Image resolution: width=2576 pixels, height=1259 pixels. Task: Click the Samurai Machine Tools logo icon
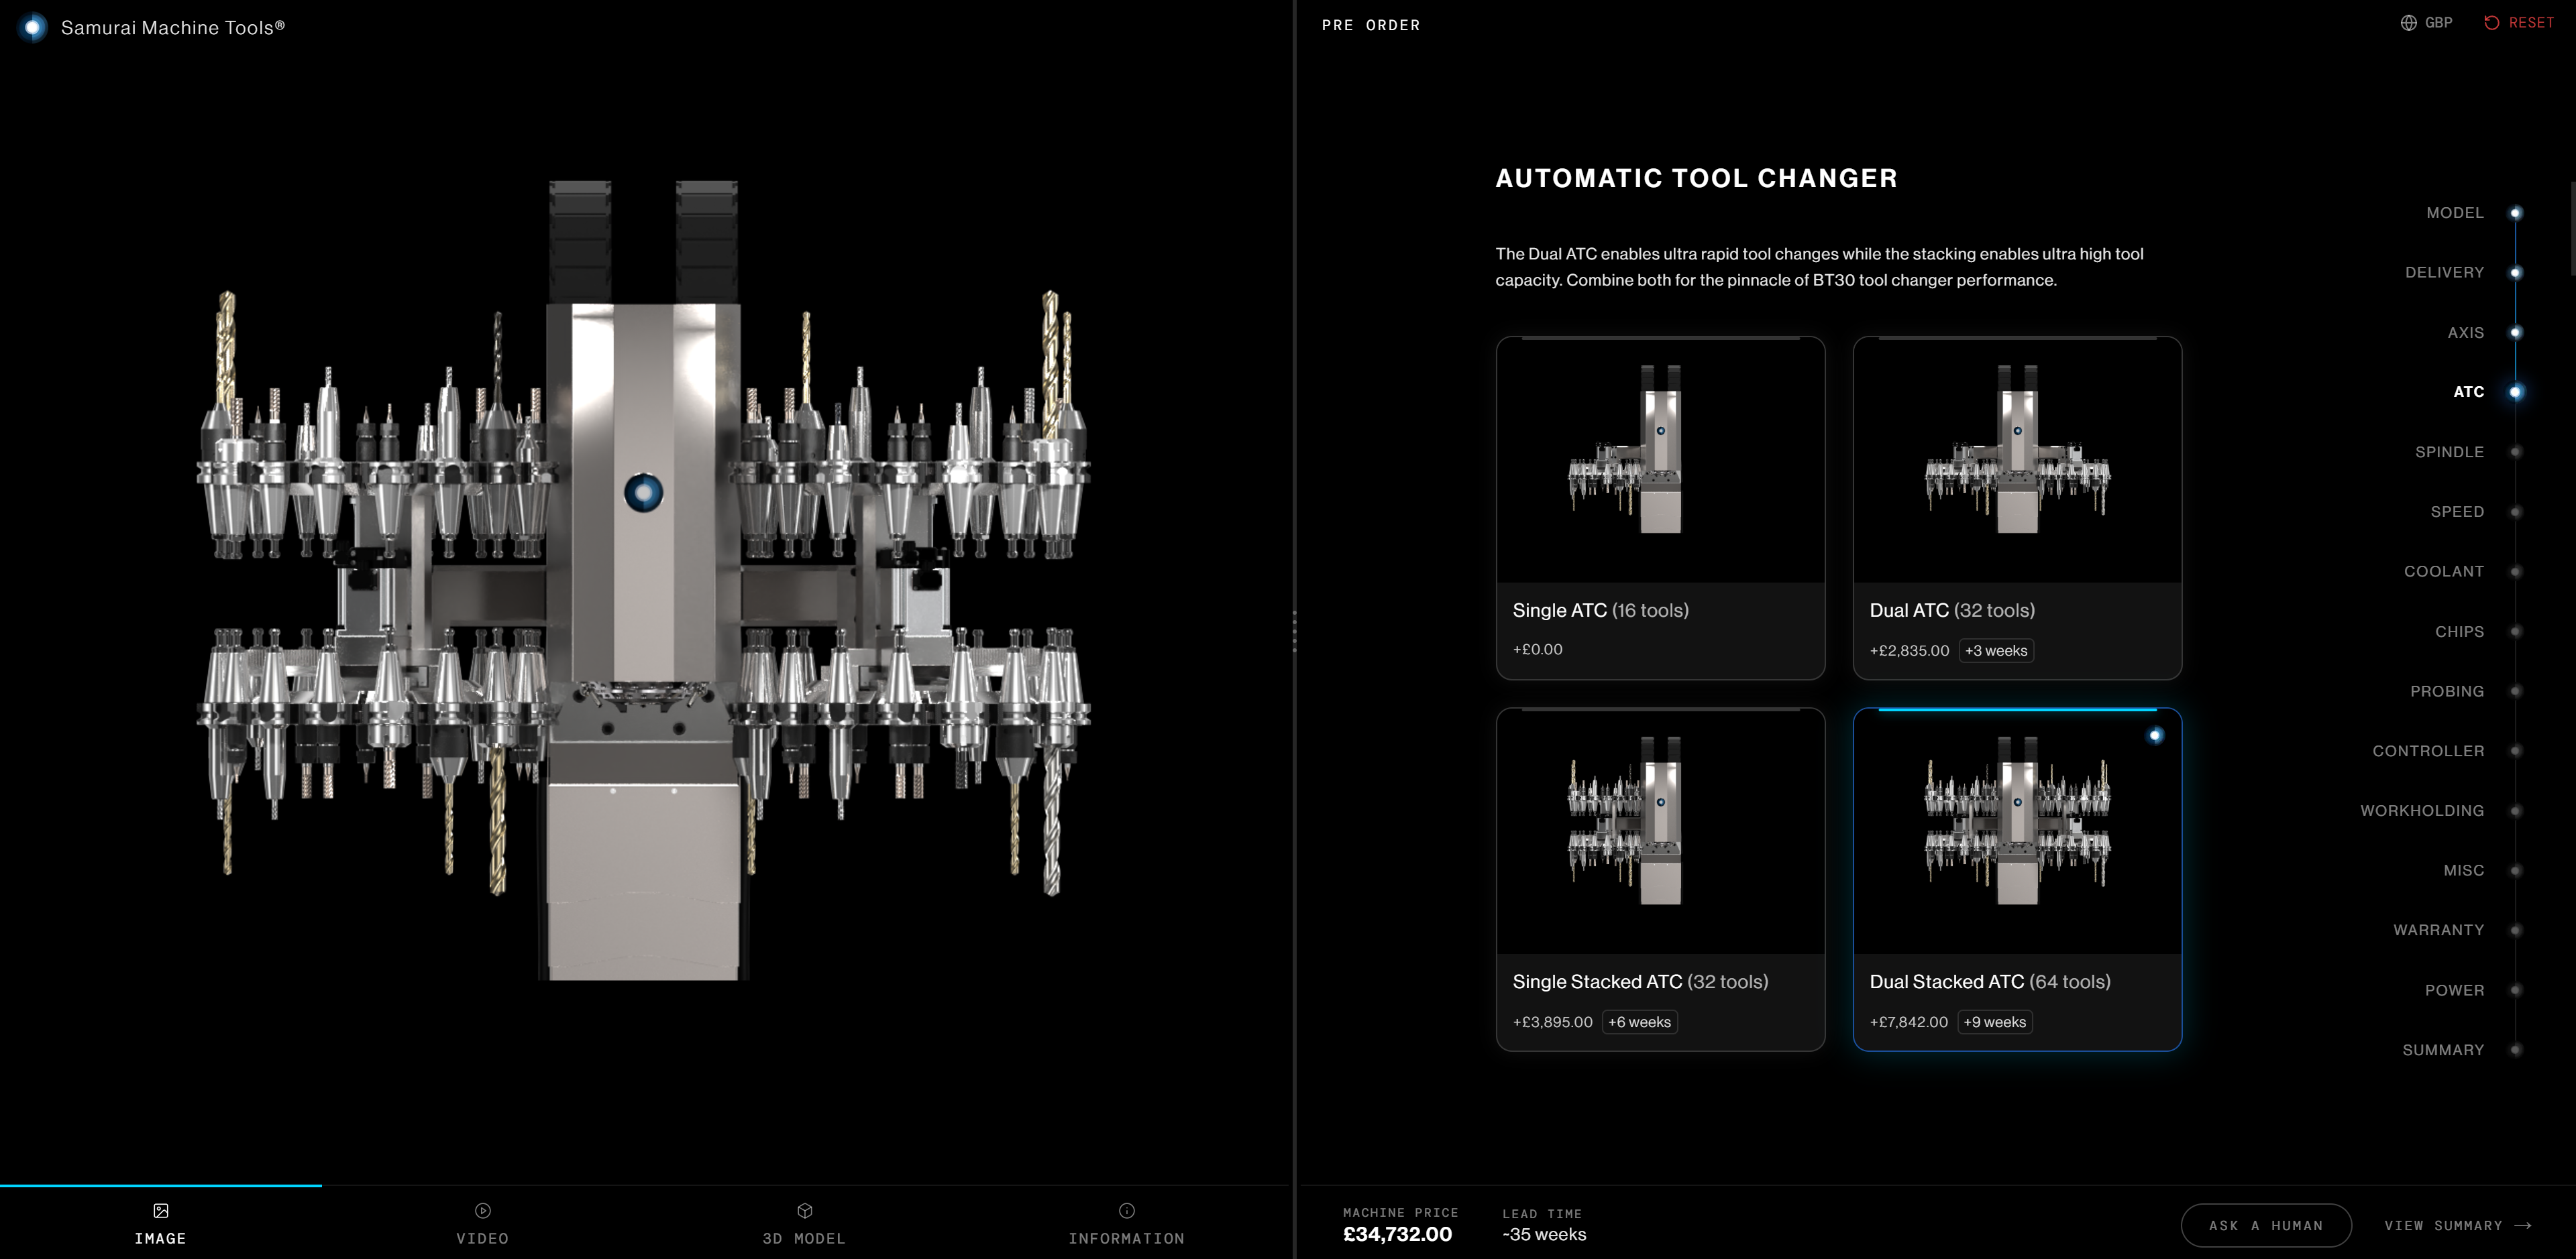tap(33, 27)
